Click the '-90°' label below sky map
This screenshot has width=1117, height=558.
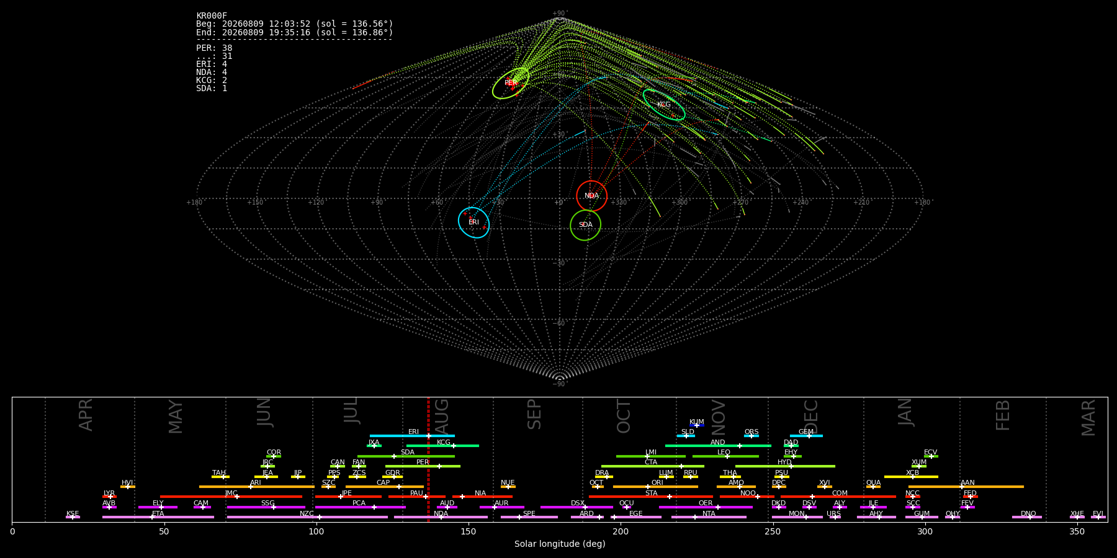(x=560, y=384)
